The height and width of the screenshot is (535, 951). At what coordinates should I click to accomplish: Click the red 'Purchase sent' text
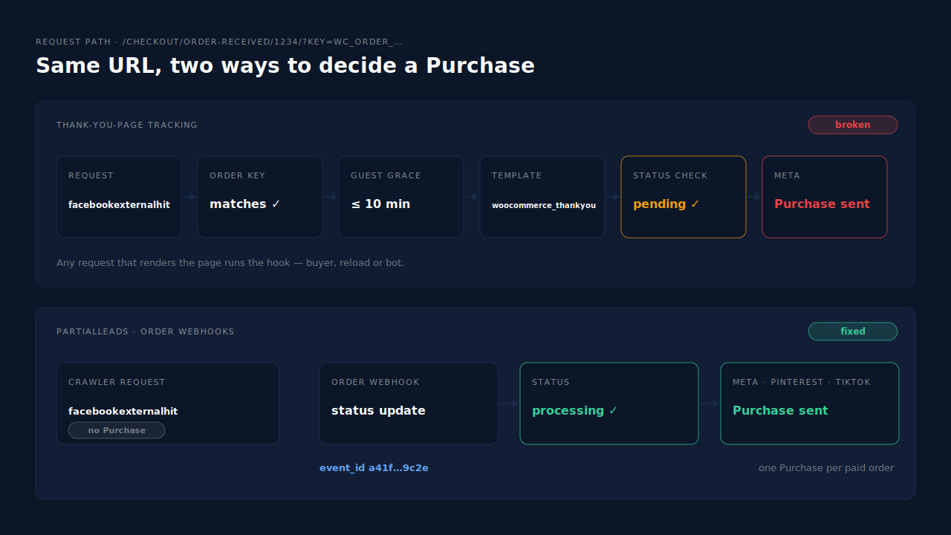822,204
